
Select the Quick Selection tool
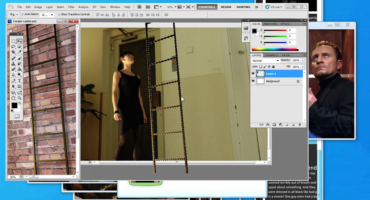[x=19, y=47]
